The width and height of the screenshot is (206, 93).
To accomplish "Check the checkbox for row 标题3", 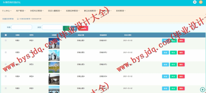I will point(6,64).
